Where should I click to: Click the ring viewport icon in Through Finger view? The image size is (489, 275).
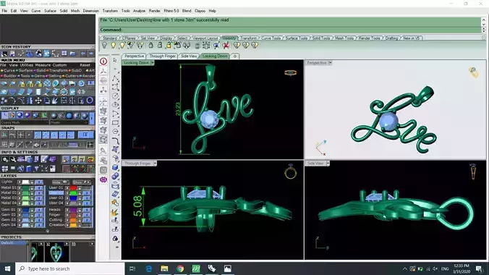point(290,172)
